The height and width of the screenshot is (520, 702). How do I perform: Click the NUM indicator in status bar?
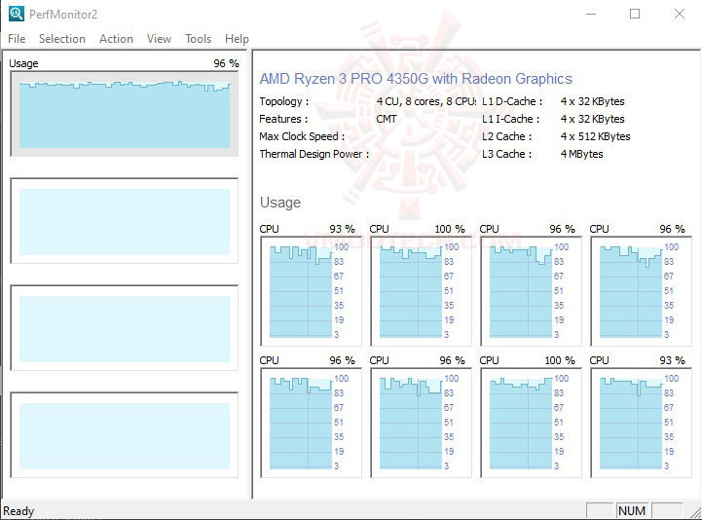(632, 510)
